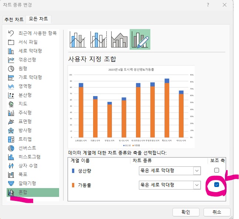The height and width of the screenshot is (219, 239).
Task: Open the templates folder icon (서식 파일)
Action: 11,42
